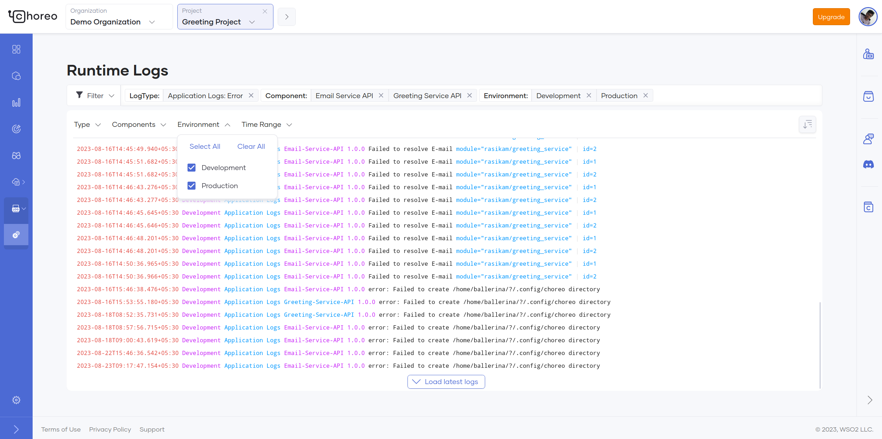This screenshot has width=882, height=439.
Task: Click the Upgrade button
Action: pos(831,17)
